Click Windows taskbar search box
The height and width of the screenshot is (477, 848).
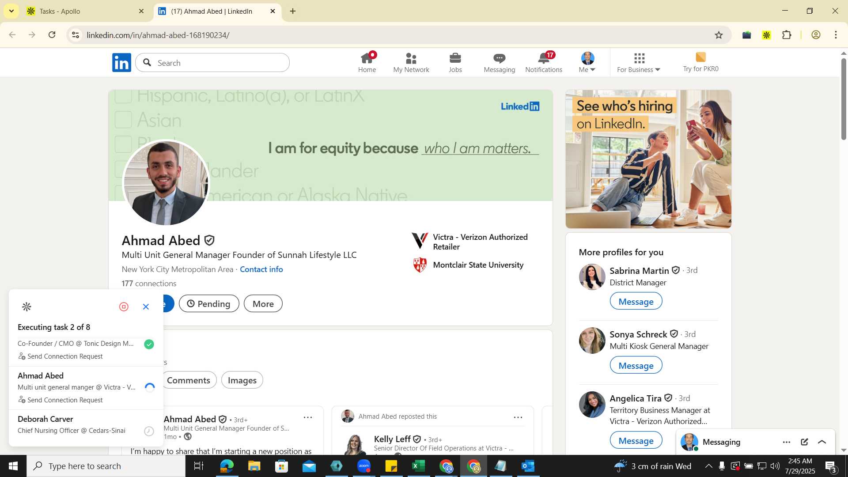tap(106, 466)
